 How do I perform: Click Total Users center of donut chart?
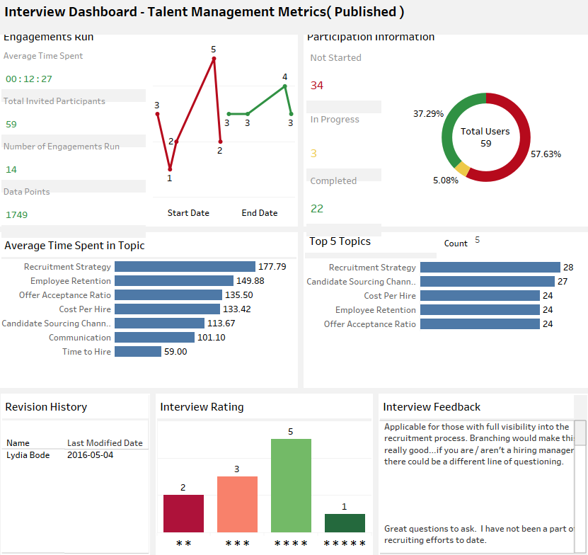click(x=485, y=138)
